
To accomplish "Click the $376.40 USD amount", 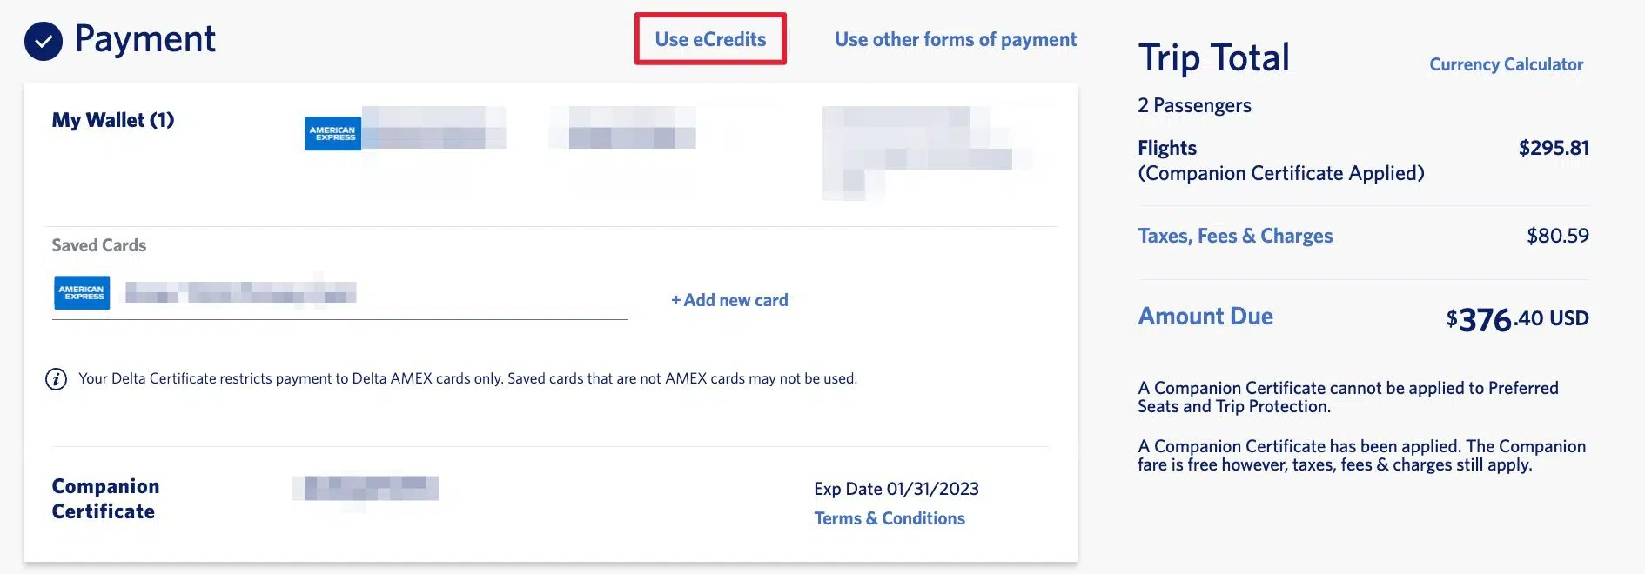I will click(x=1517, y=319).
